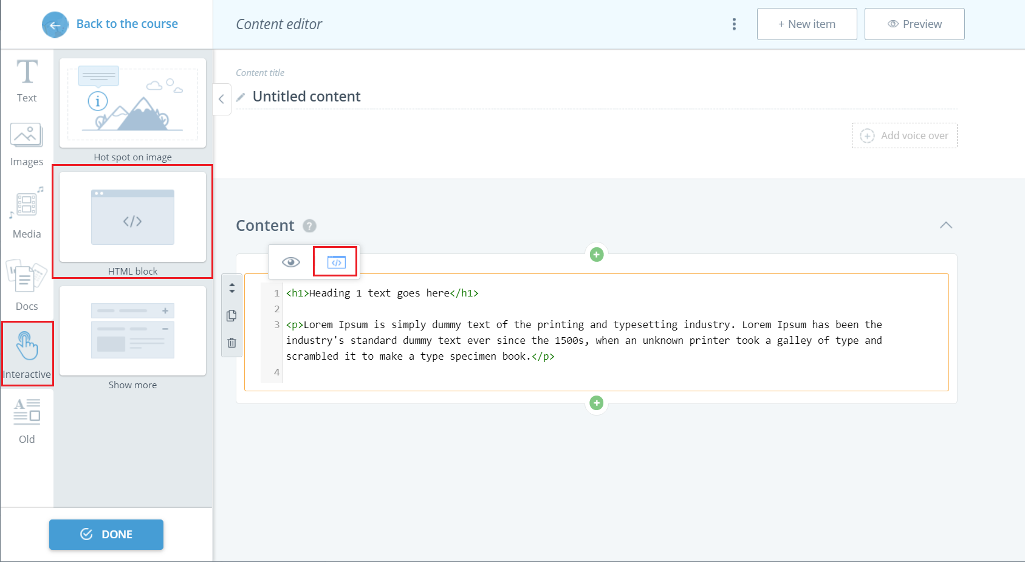Switch to the HTML code view

(335, 261)
